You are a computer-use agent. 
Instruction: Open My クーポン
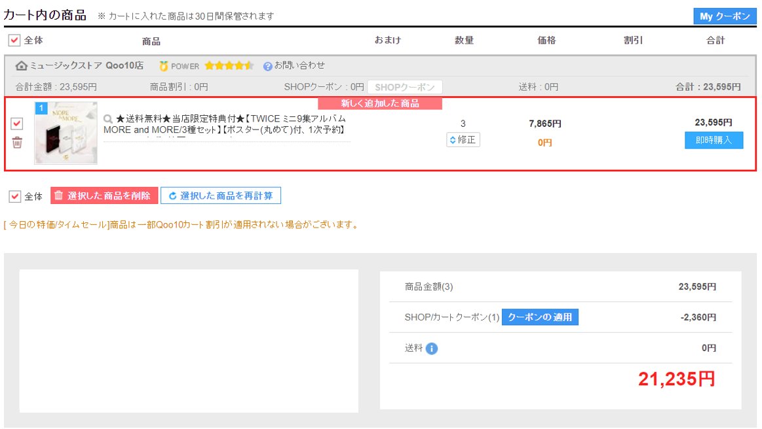725,16
